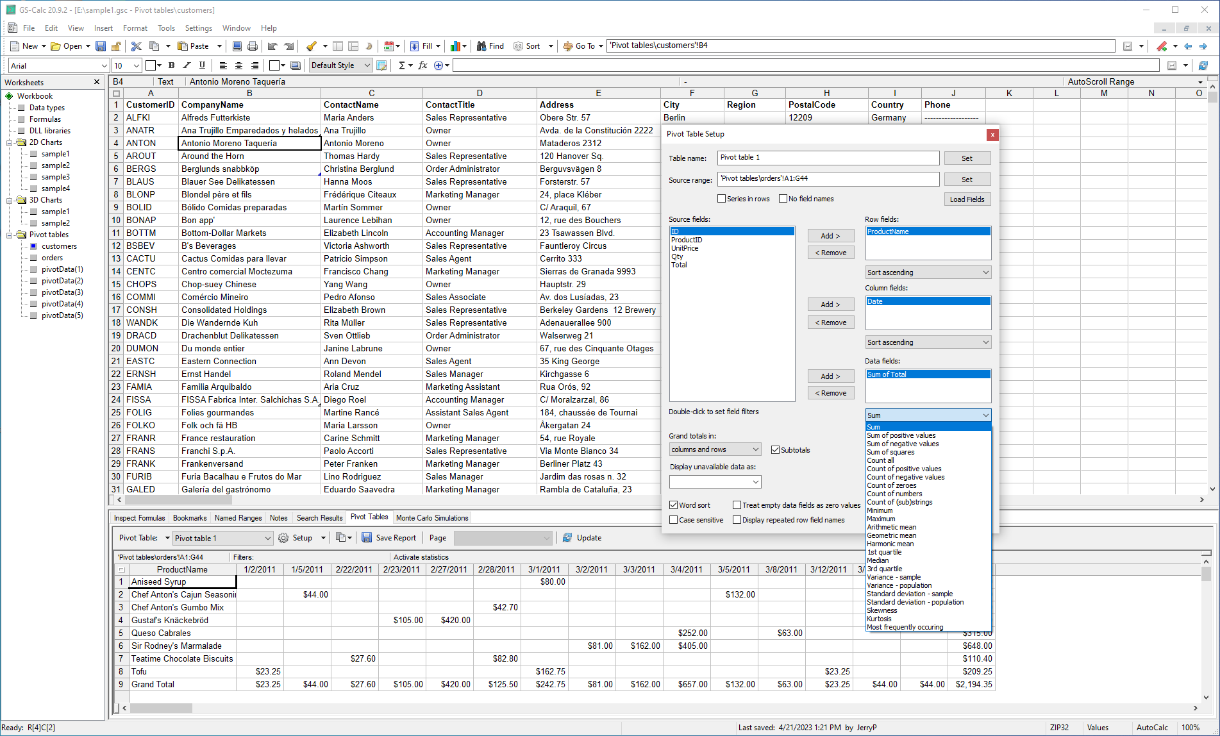
Task: Click the format painter brush icon
Action: click(x=312, y=46)
